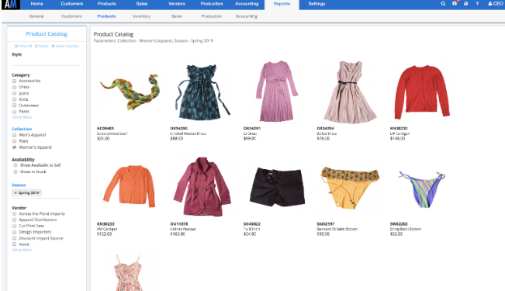Click View All in the filter panel
505x291 pixels.
click(x=23, y=46)
